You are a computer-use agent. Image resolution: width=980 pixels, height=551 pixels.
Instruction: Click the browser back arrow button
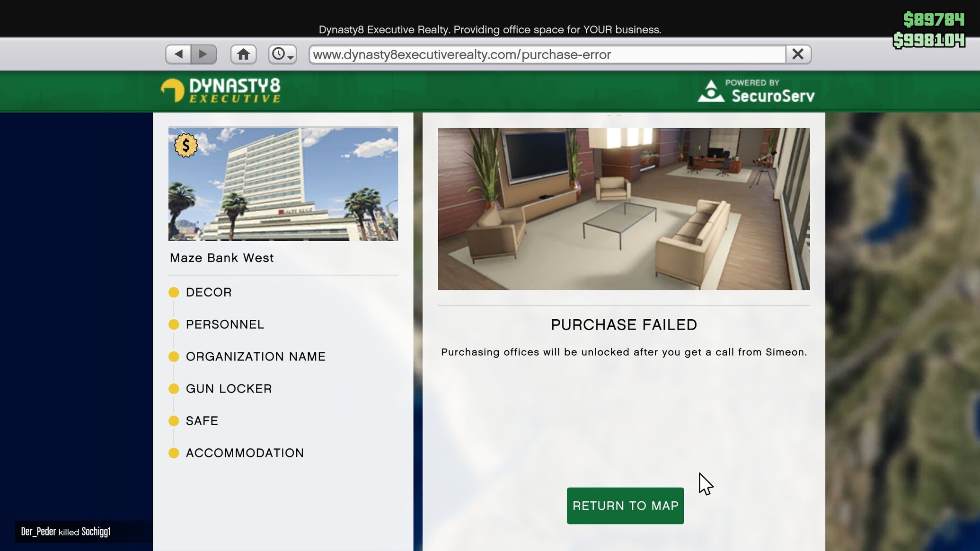[178, 54]
